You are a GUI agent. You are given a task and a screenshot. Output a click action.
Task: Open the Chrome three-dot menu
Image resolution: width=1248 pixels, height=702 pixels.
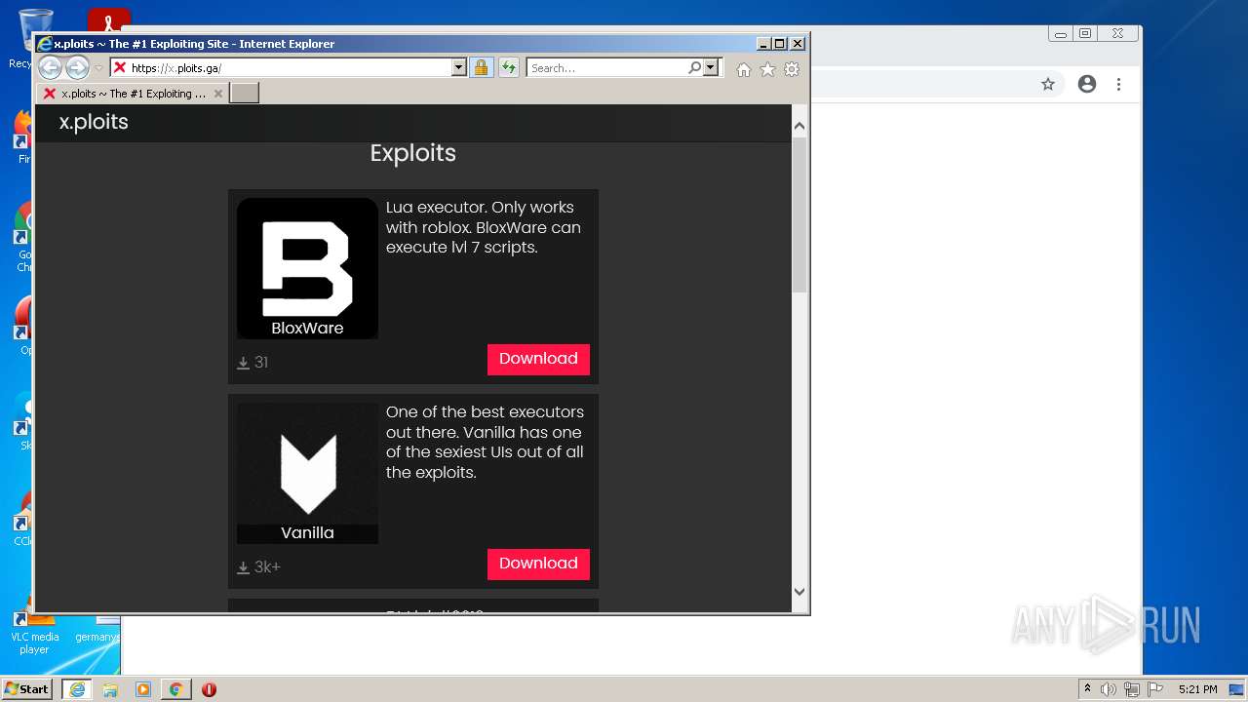tap(1119, 84)
